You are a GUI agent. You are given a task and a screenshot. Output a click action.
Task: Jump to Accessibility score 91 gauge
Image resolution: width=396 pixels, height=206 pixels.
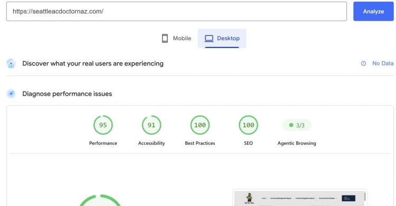pos(152,125)
